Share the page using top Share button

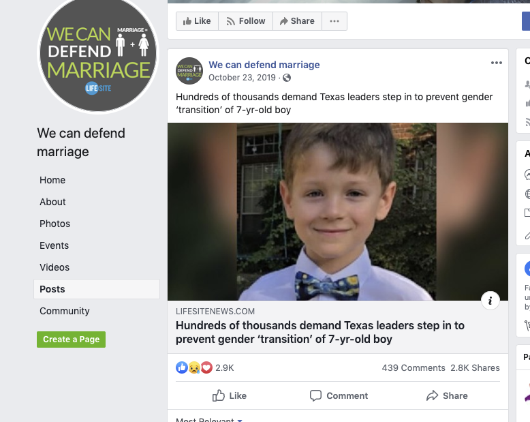coord(296,21)
